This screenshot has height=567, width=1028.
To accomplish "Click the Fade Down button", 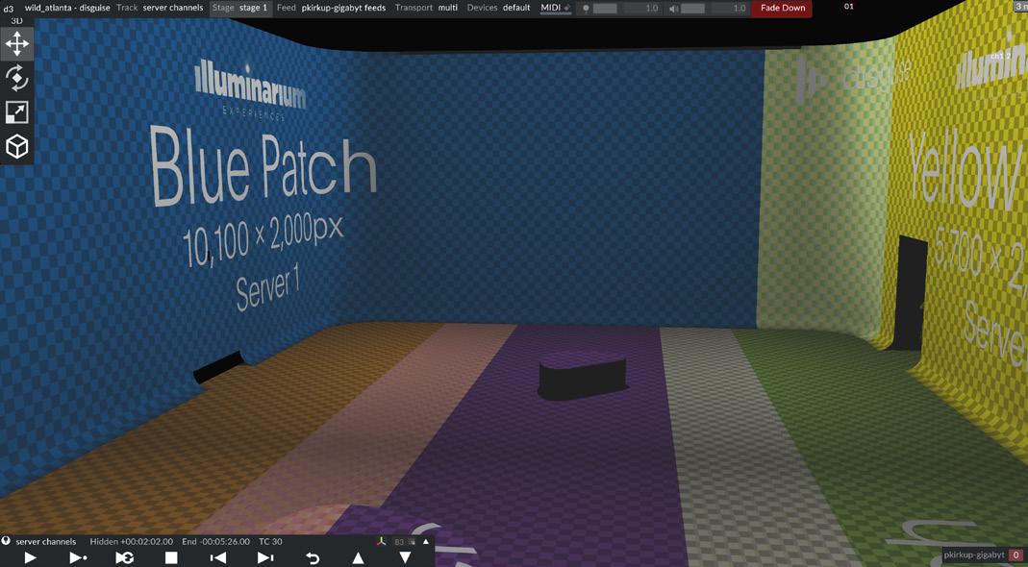I will 782,8.
